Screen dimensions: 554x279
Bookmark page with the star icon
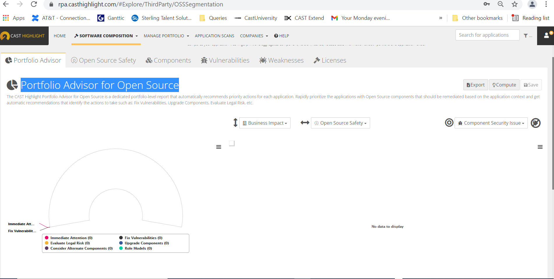click(x=515, y=4)
